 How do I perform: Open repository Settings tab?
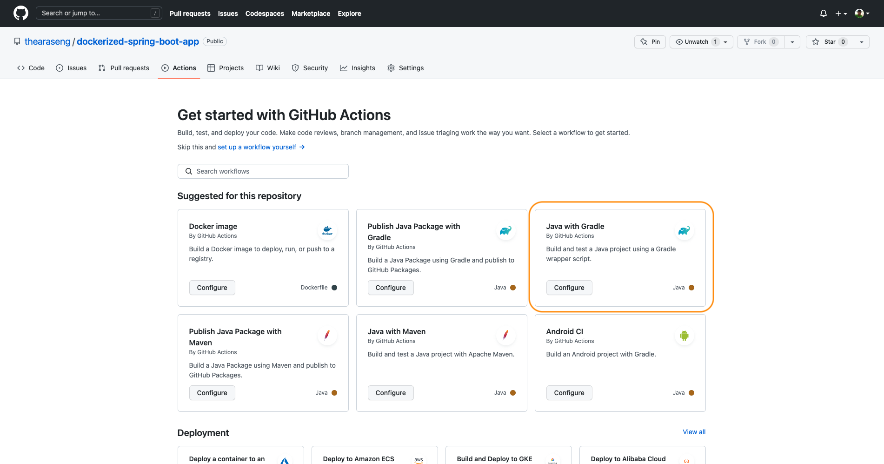coord(405,68)
